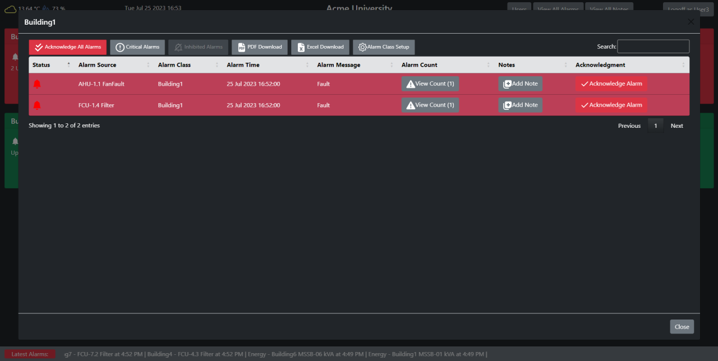Viewport: 718px width, 361px height.
Task: Click the weather cloud icon in the top bar
Action: coord(10,8)
